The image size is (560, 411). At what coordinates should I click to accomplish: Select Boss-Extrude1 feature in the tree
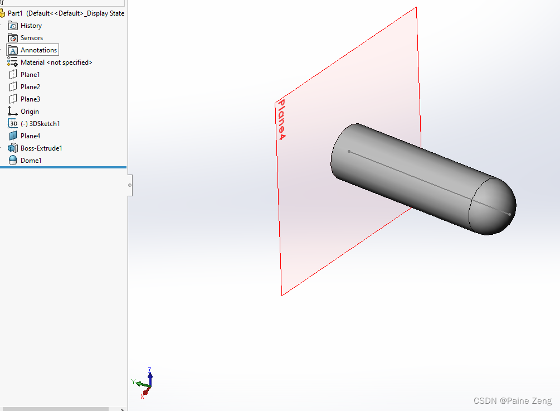coord(41,148)
